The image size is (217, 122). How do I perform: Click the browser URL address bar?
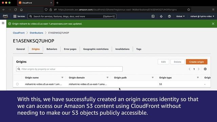point(117,10)
